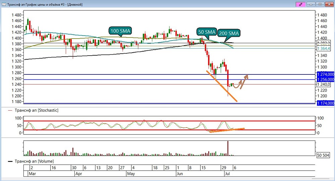Click the May month label on time axis
Image resolution: width=335 pixels, height=181 pixels.
click(x=131, y=174)
